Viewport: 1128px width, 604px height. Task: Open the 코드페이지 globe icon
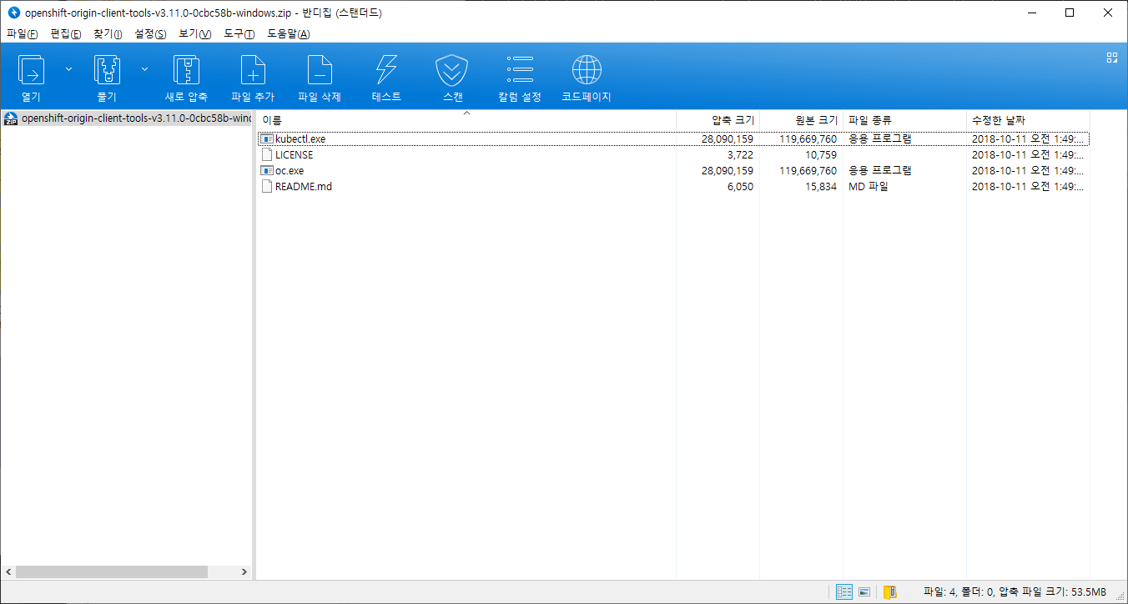point(587,72)
